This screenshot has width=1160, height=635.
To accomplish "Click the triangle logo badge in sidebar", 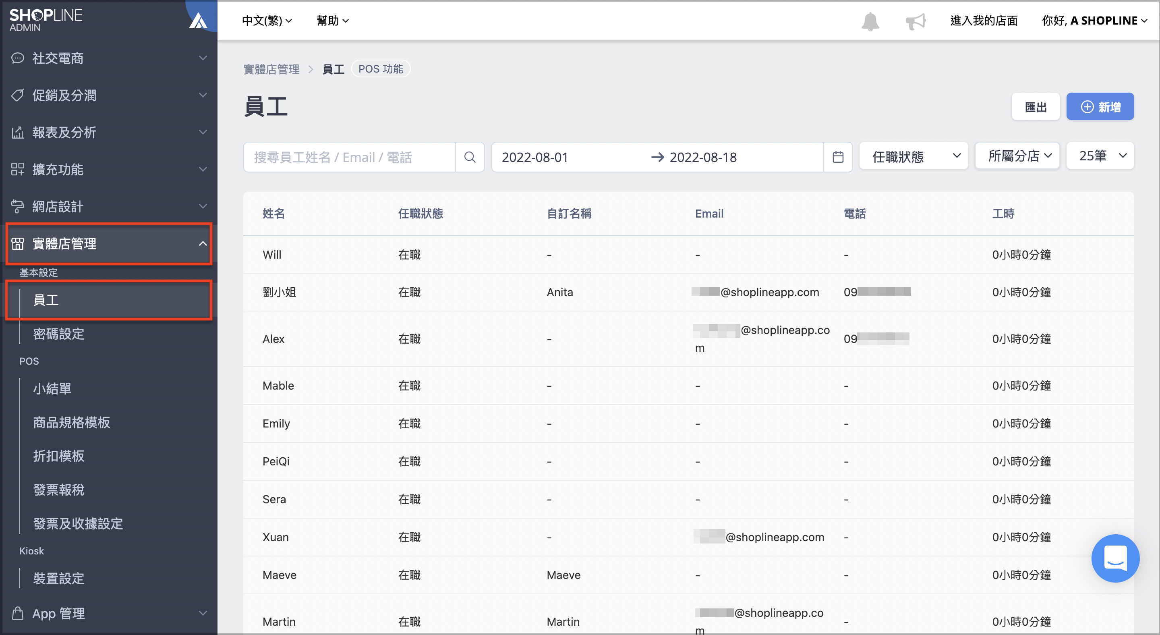I will point(198,20).
